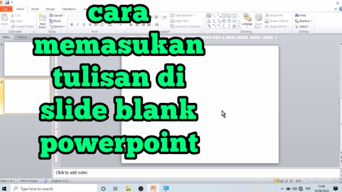
Task: Switch to the Outline pane tab
Action: [x=22, y=37]
